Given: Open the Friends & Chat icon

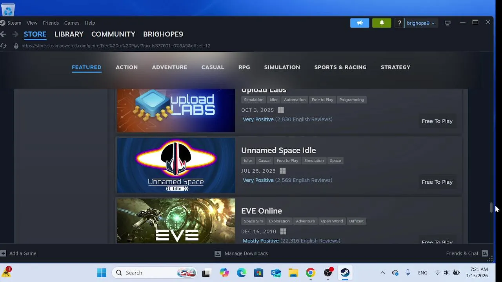Looking at the screenshot, I should pyautogui.click(x=485, y=253).
